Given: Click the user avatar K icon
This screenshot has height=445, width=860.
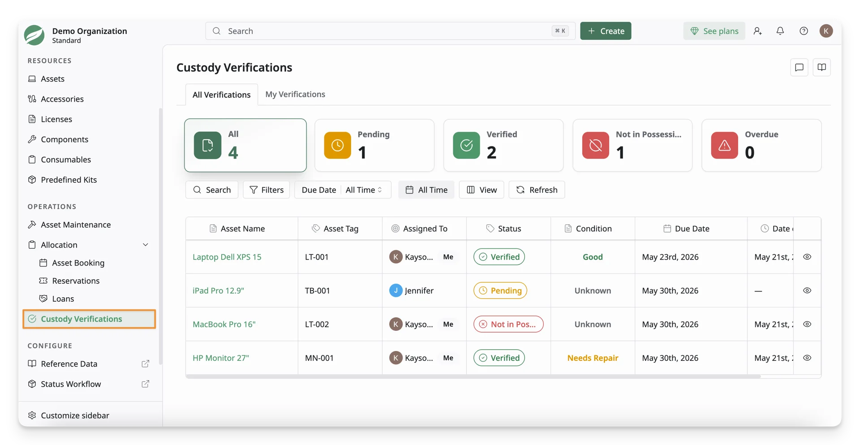Looking at the screenshot, I should [x=826, y=31].
